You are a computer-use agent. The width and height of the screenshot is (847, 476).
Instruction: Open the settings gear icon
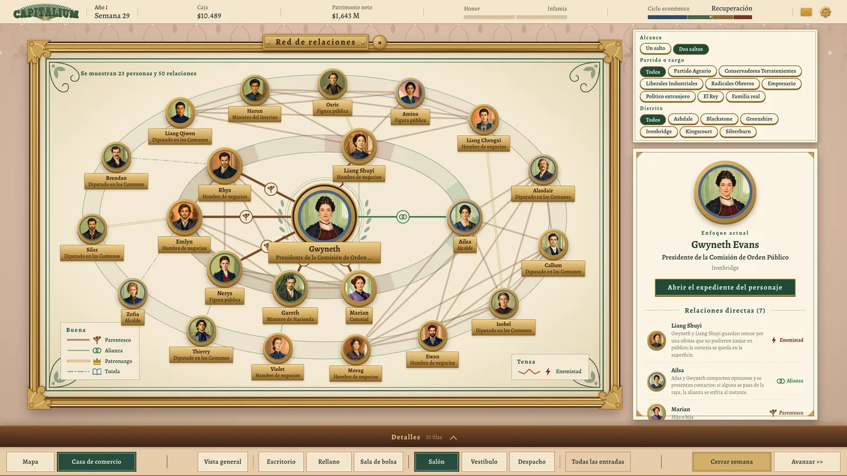825,12
